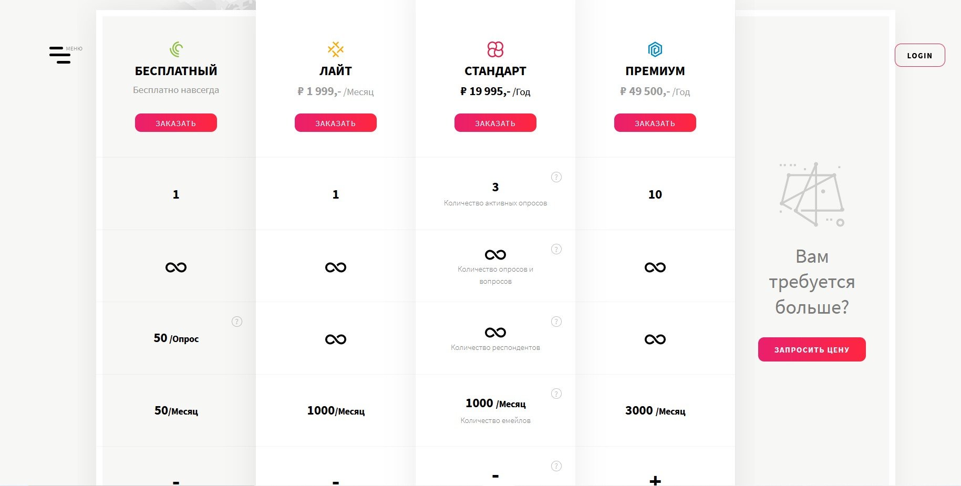Order the Lite plan
Screen dimensions: 961x486
coord(336,123)
